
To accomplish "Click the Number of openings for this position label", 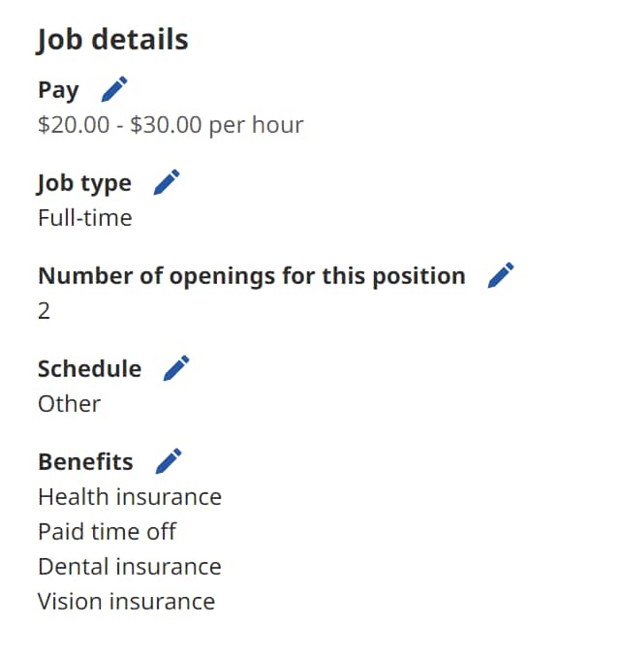I will (x=252, y=276).
